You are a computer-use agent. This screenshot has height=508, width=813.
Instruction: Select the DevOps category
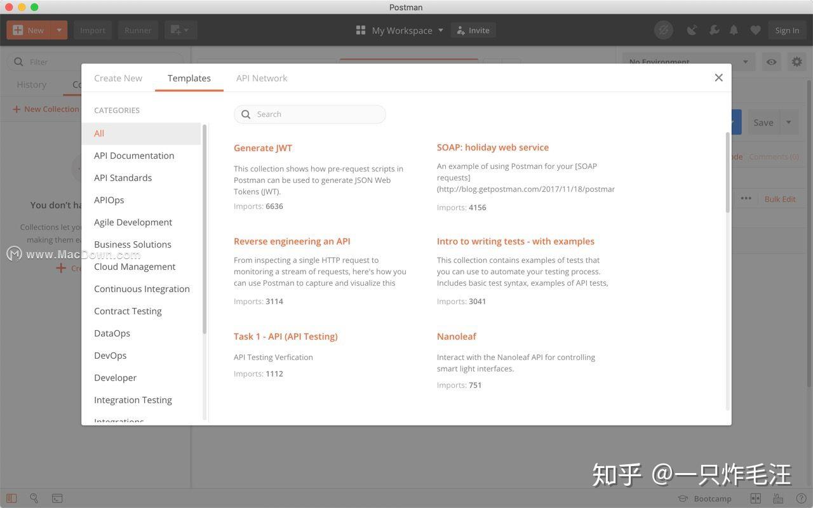coord(141,356)
